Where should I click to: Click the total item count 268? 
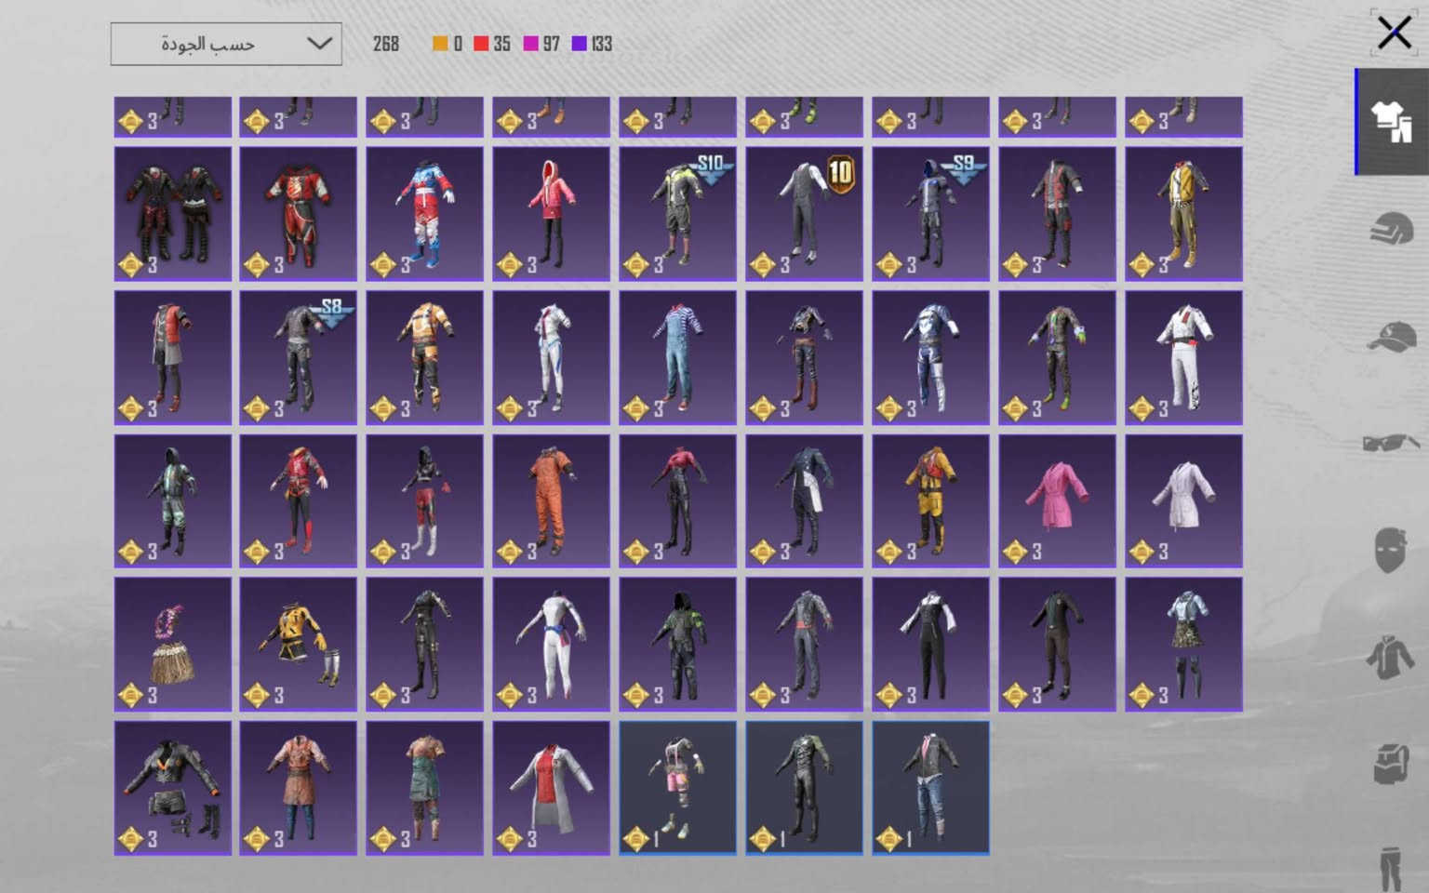(x=386, y=44)
